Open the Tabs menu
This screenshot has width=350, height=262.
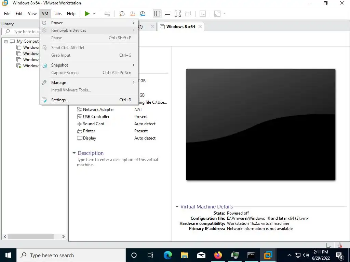pyautogui.click(x=57, y=14)
